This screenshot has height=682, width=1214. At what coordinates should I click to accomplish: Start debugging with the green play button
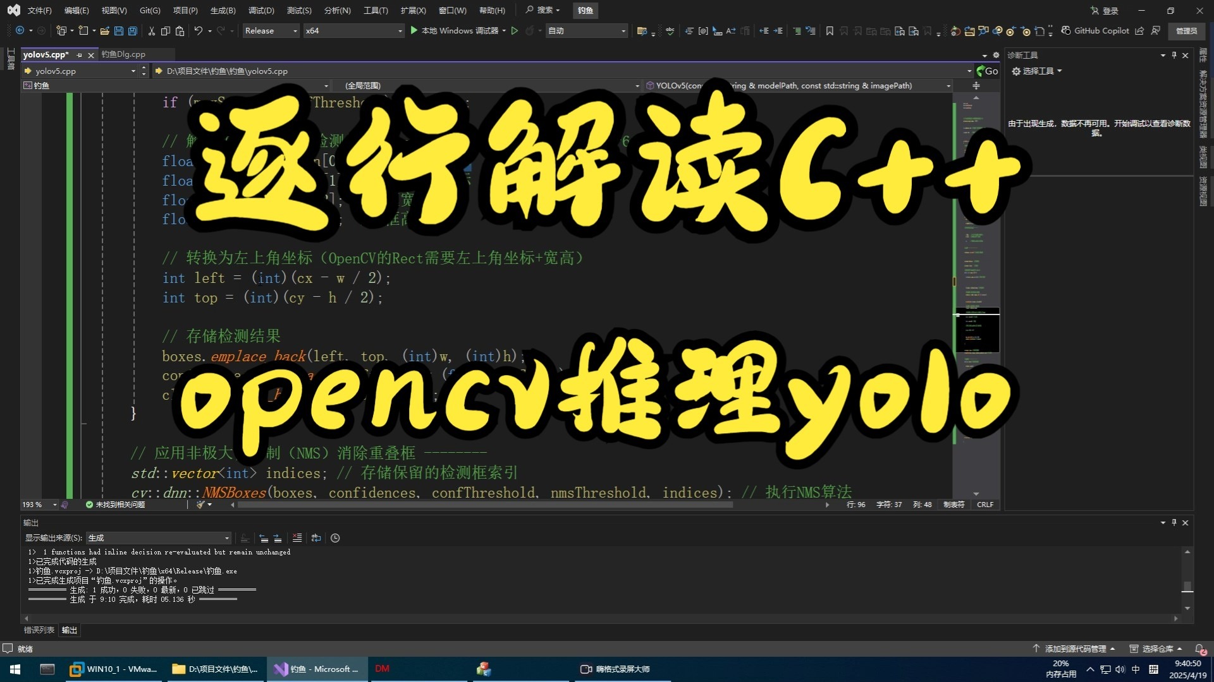[x=414, y=30]
